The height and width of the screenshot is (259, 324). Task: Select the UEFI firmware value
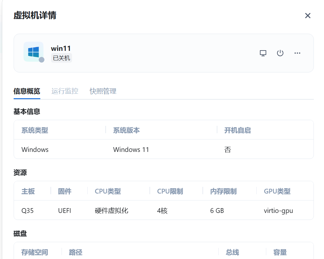pos(64,211)
